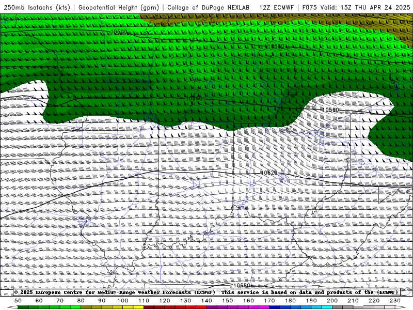Image resolution: width=413 pixels, height=310 pixels.
Task: Click the 180 value on the color scale
Action: [x=290, y=301]
